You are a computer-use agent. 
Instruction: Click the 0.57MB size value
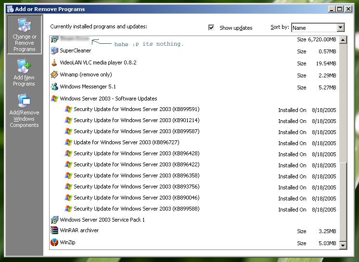click(x=327, y=51)
